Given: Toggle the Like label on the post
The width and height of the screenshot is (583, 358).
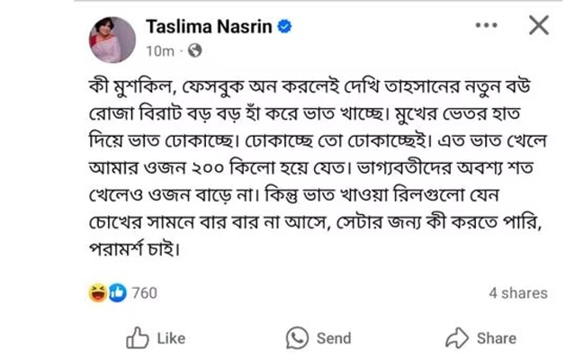Looking at the screenshot, I should coord(171,338).
